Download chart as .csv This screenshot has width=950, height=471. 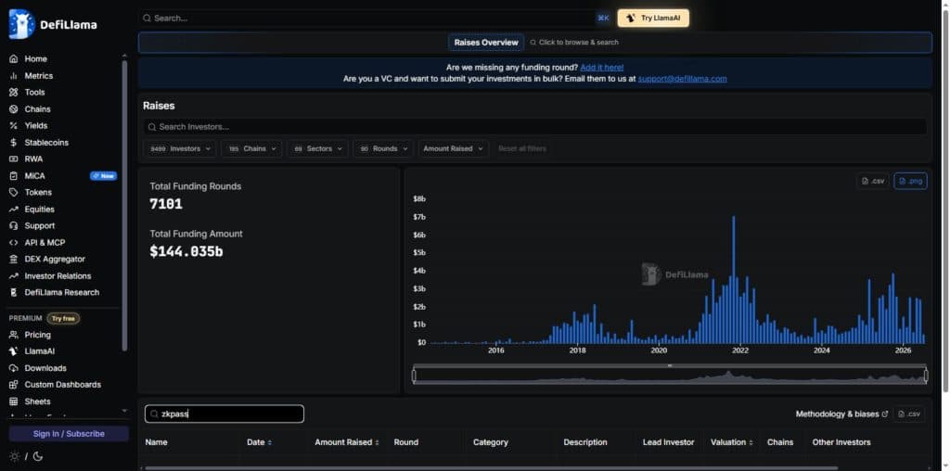[873, 181]
